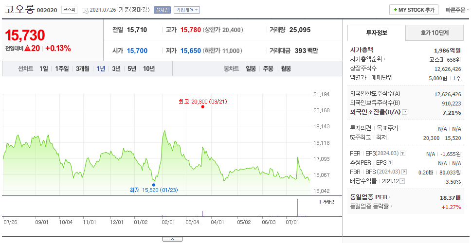Show the 월봉 candle chart
471x243 pixels.
(x=286, y=69)
